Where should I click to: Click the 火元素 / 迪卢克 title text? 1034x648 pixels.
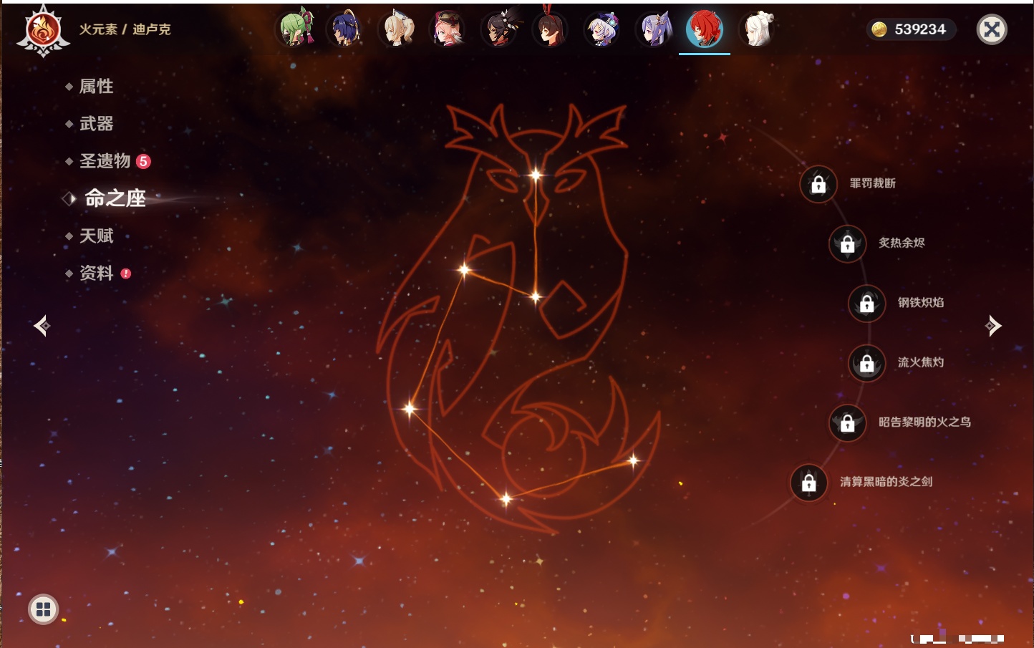(125, 29)
